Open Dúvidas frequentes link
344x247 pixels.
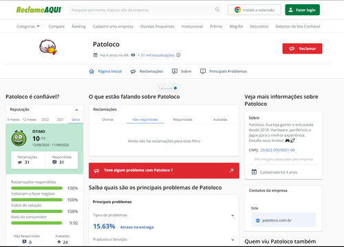[158, 27]
